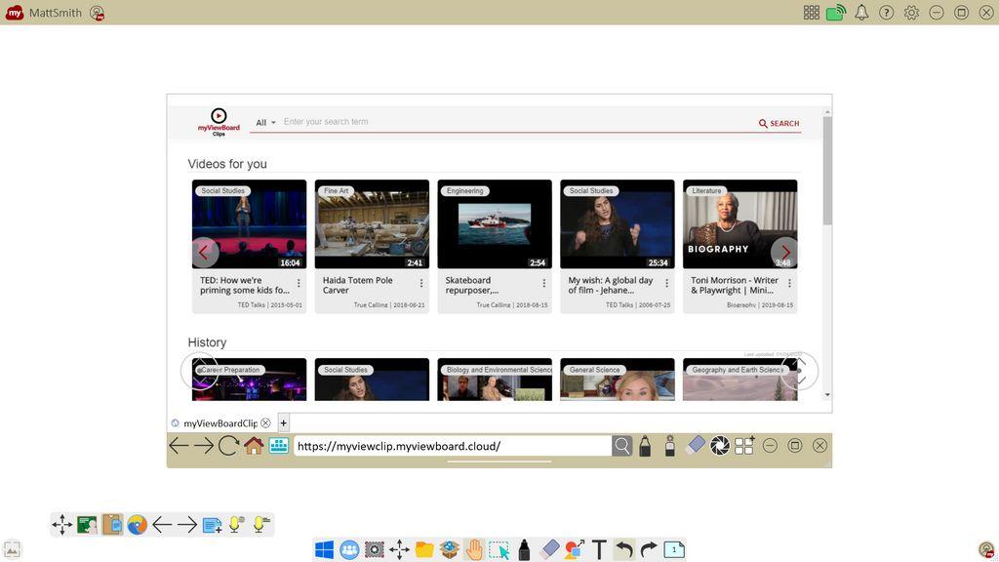Reload the embedded browser page
This screenshot has height=562, width=999.
(228, 445)
